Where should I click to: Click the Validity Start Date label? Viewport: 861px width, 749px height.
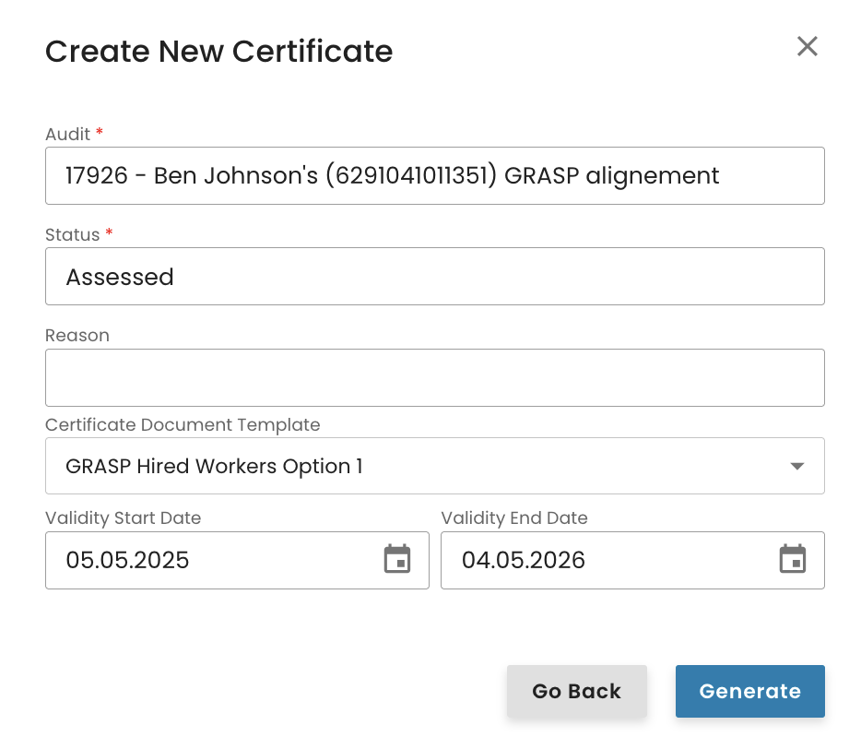coord(123,518)
